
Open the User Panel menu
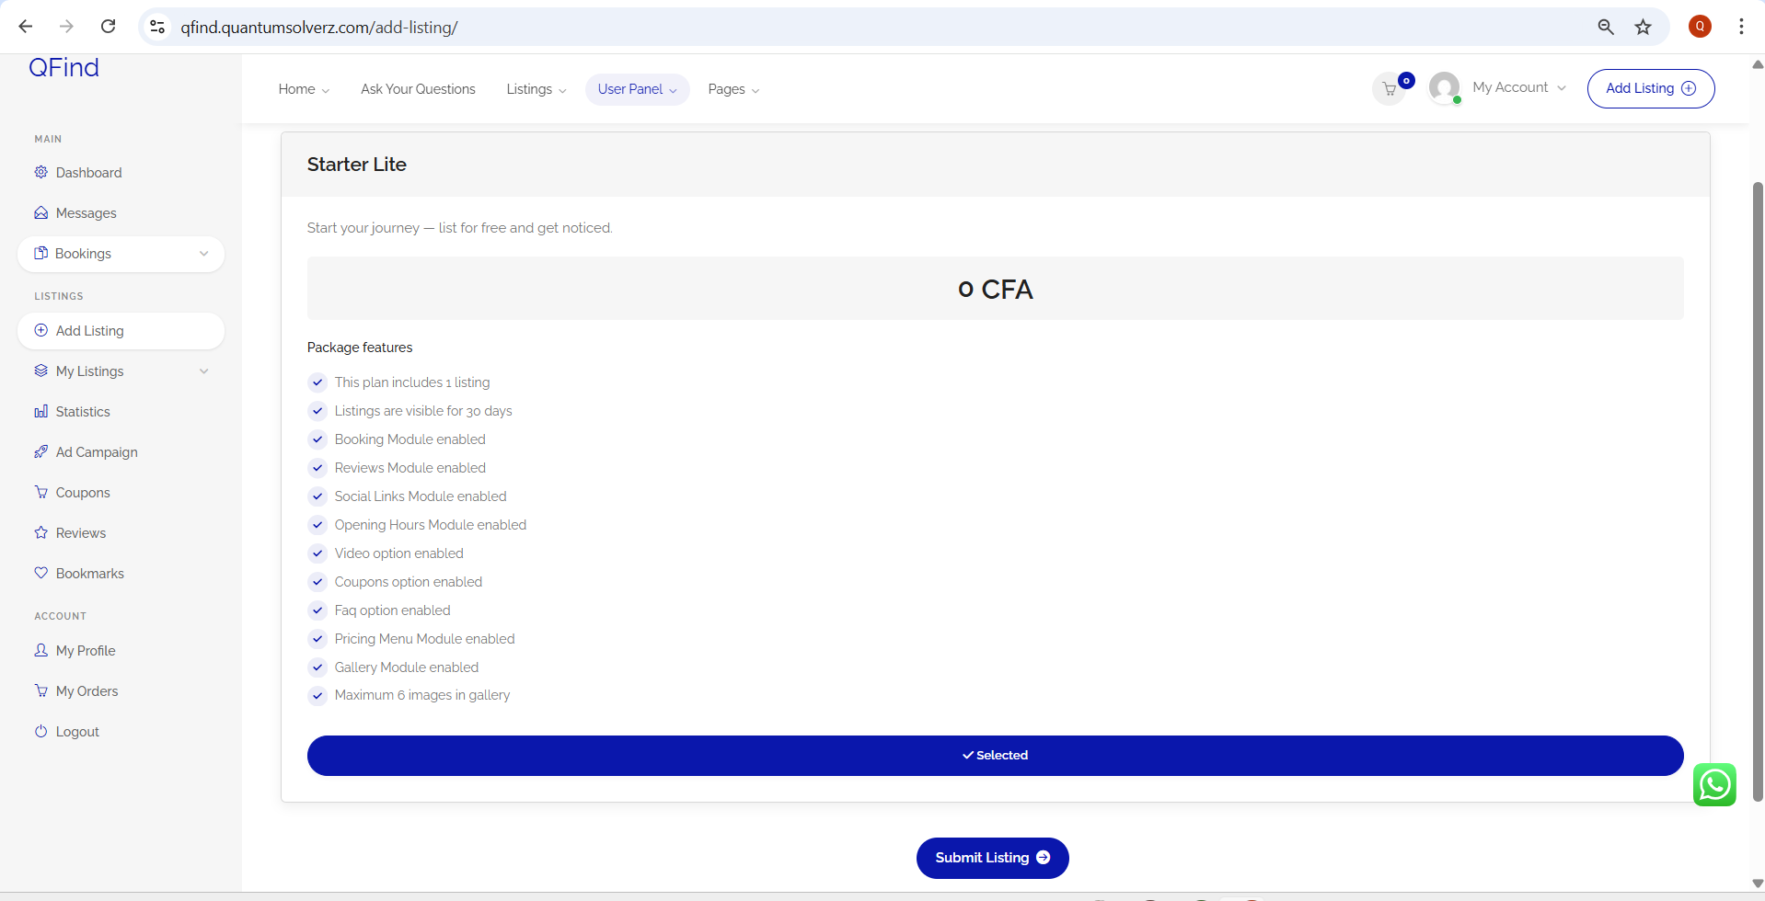(x=637, y=89)
